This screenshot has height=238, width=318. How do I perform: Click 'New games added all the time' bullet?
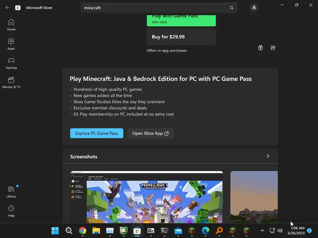102,95
